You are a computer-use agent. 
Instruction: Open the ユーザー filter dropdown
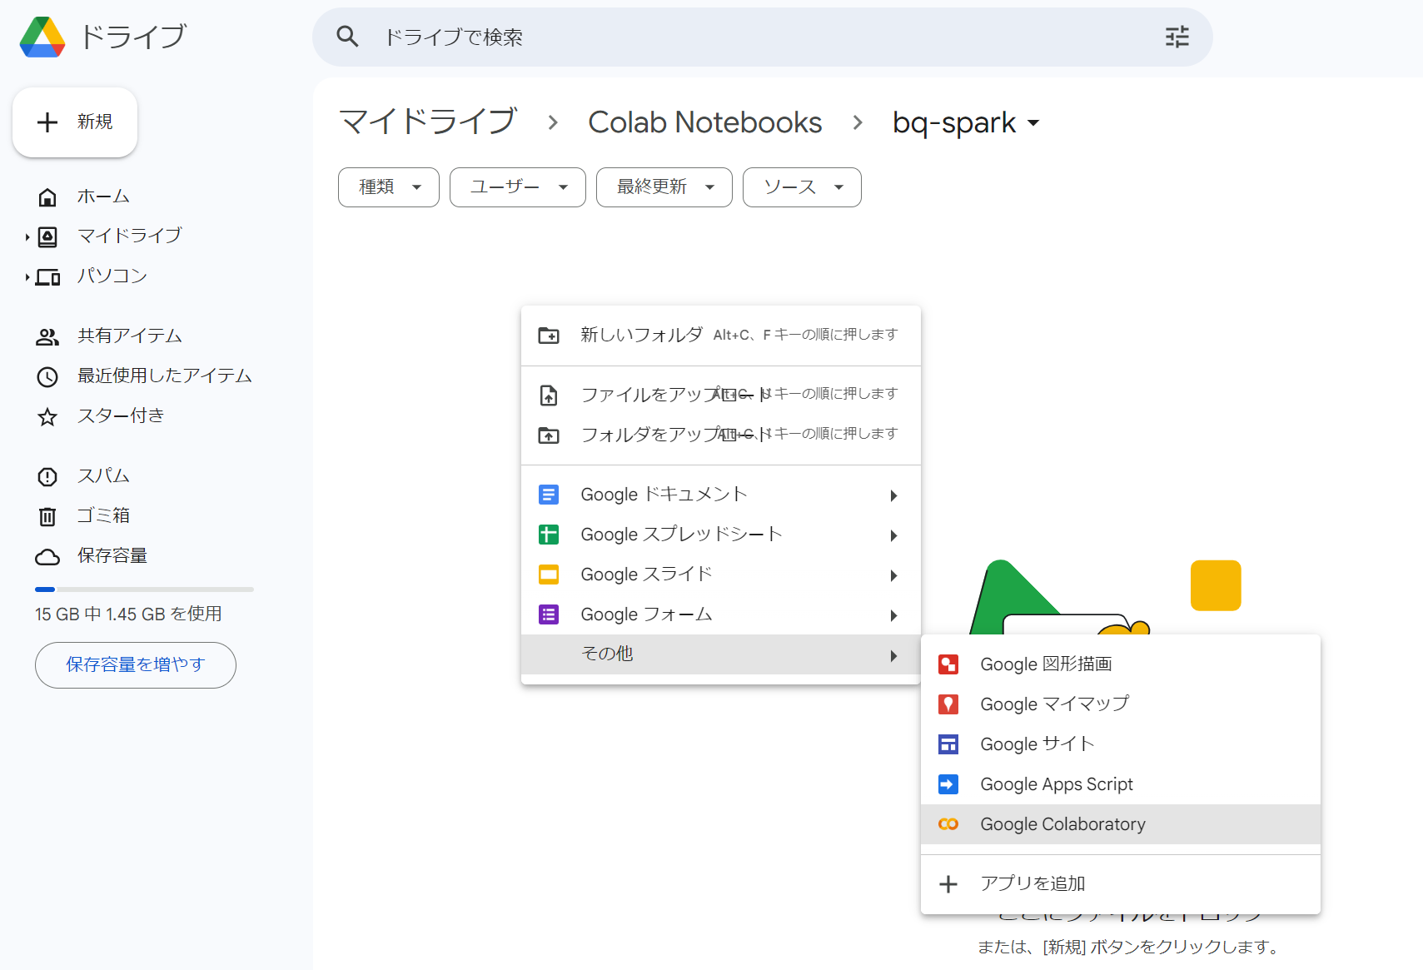[x=518, y=187]
